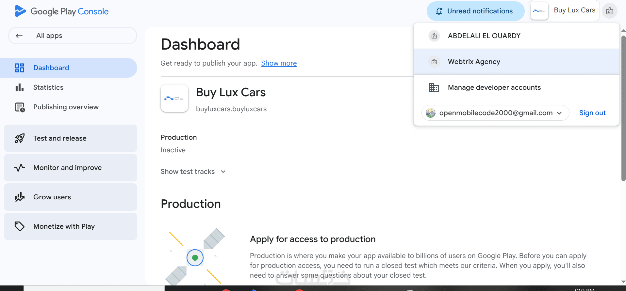Open the Dashboard sidebar item

point(69,68)
